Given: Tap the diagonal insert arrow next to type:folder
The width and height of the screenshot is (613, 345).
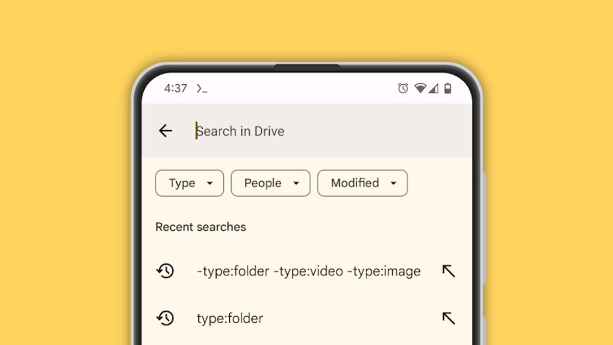Looking at the screenshot, I should pyautogui.click(x=448, y=318).
